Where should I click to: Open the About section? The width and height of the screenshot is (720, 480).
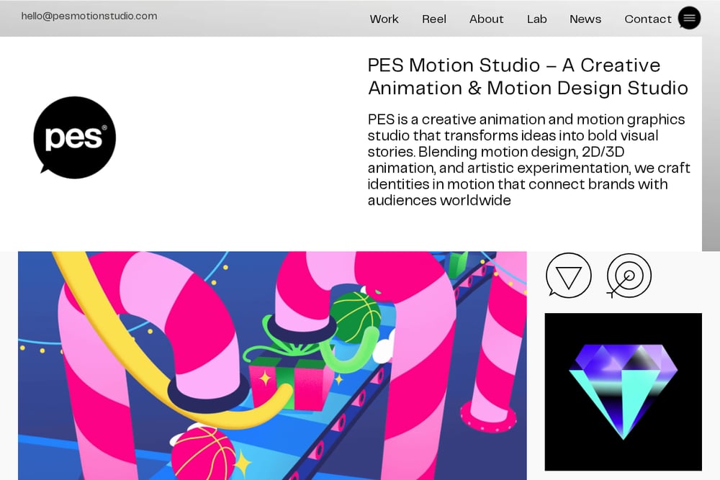click(x=486, y=19)
